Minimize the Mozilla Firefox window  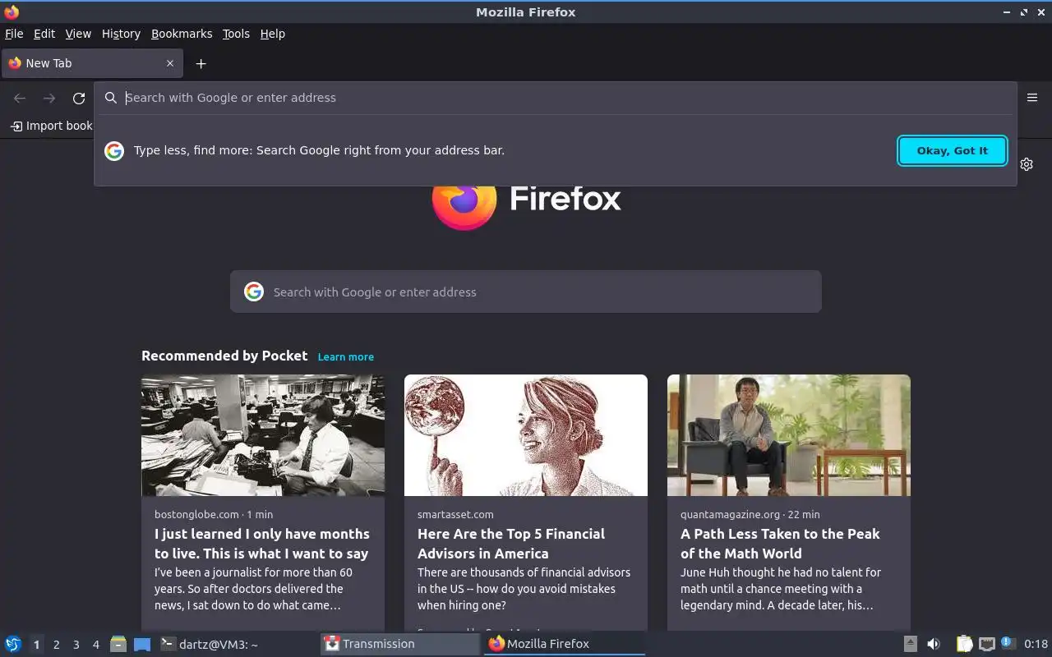[x=1007, y=12]
